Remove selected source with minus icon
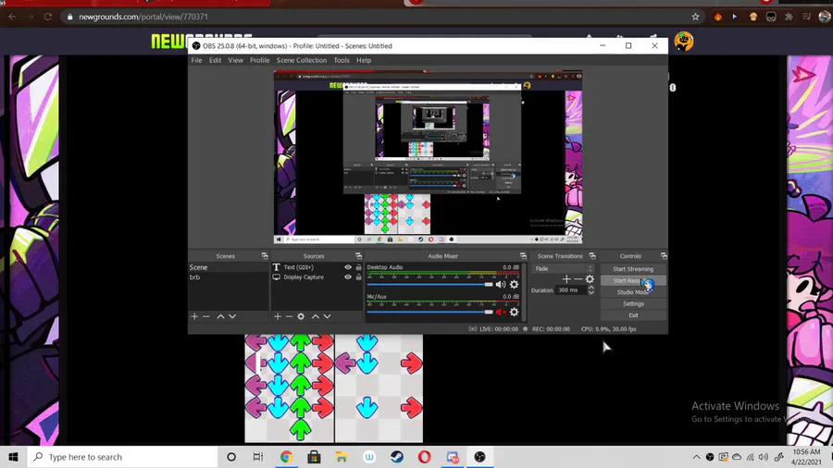833x468 pixels. 289,316
